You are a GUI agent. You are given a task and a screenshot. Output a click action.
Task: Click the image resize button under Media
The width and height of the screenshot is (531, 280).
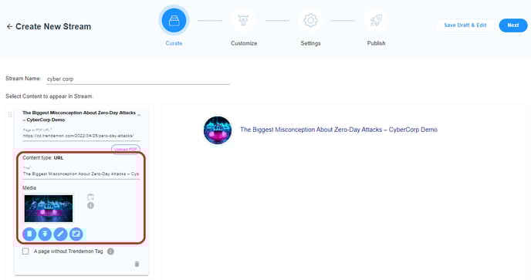coord(76,234)
